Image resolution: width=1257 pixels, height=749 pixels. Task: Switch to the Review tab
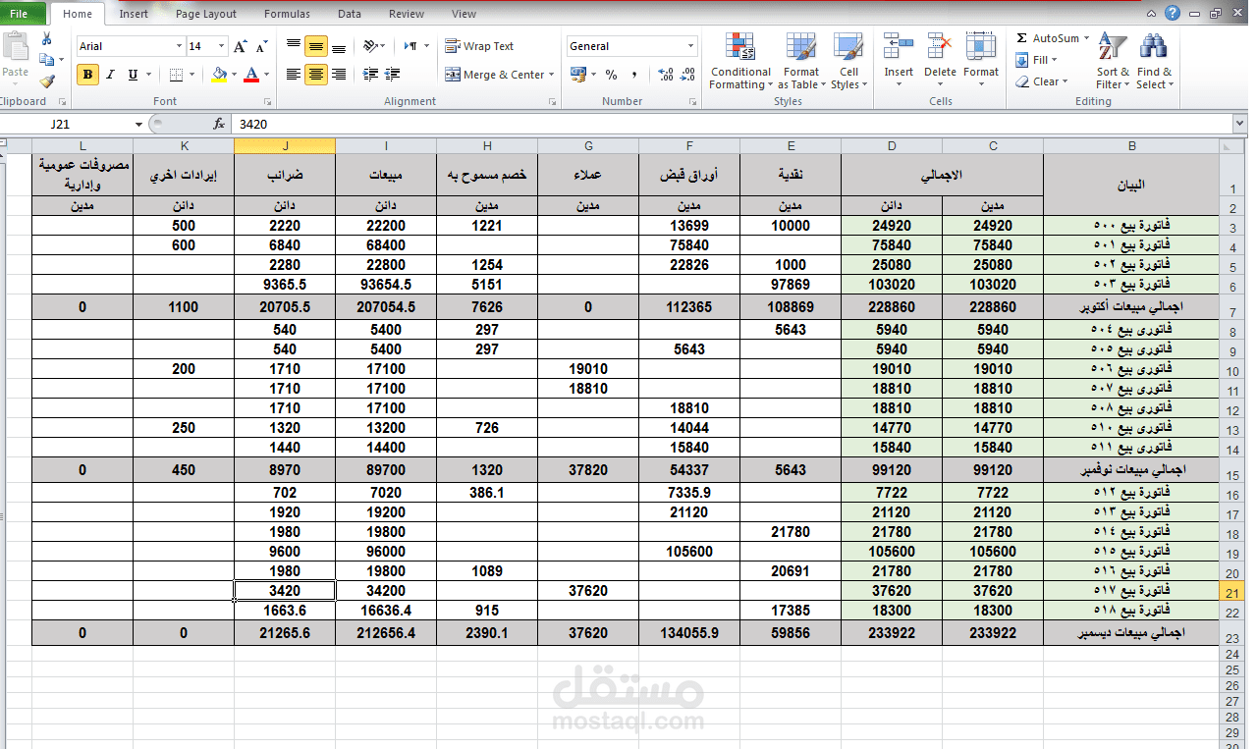pos(407,14)
